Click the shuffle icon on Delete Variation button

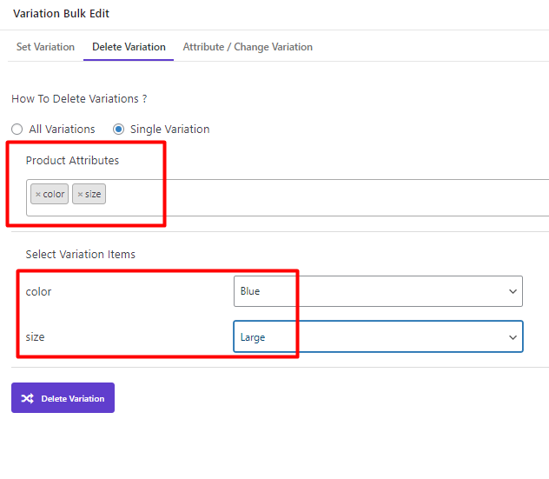click(x=27, y=398)
